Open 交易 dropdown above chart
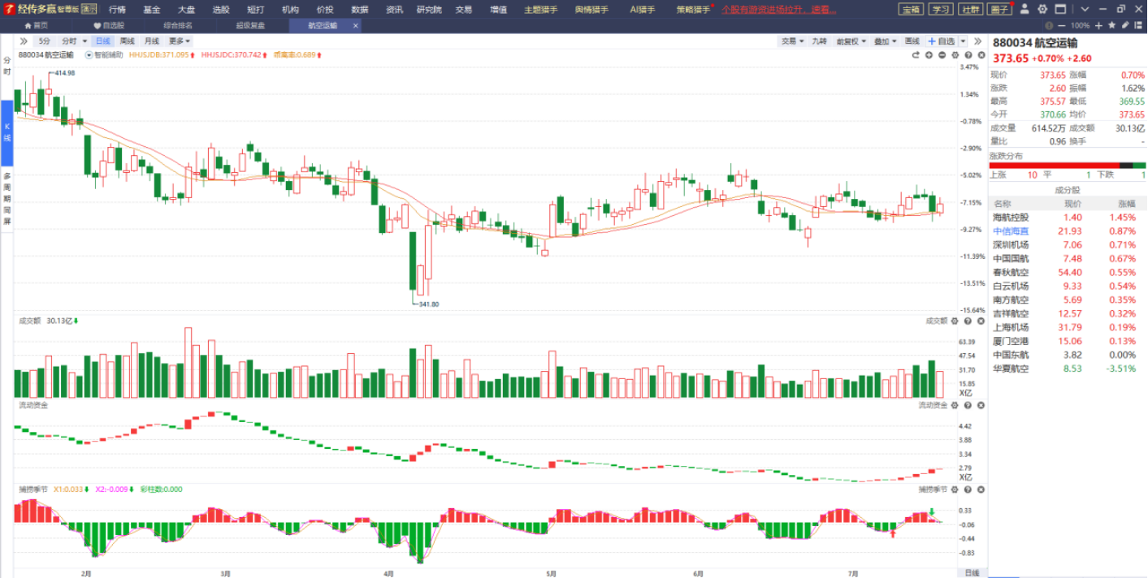Screen dimensions: 1148x578 click(792, 41)
